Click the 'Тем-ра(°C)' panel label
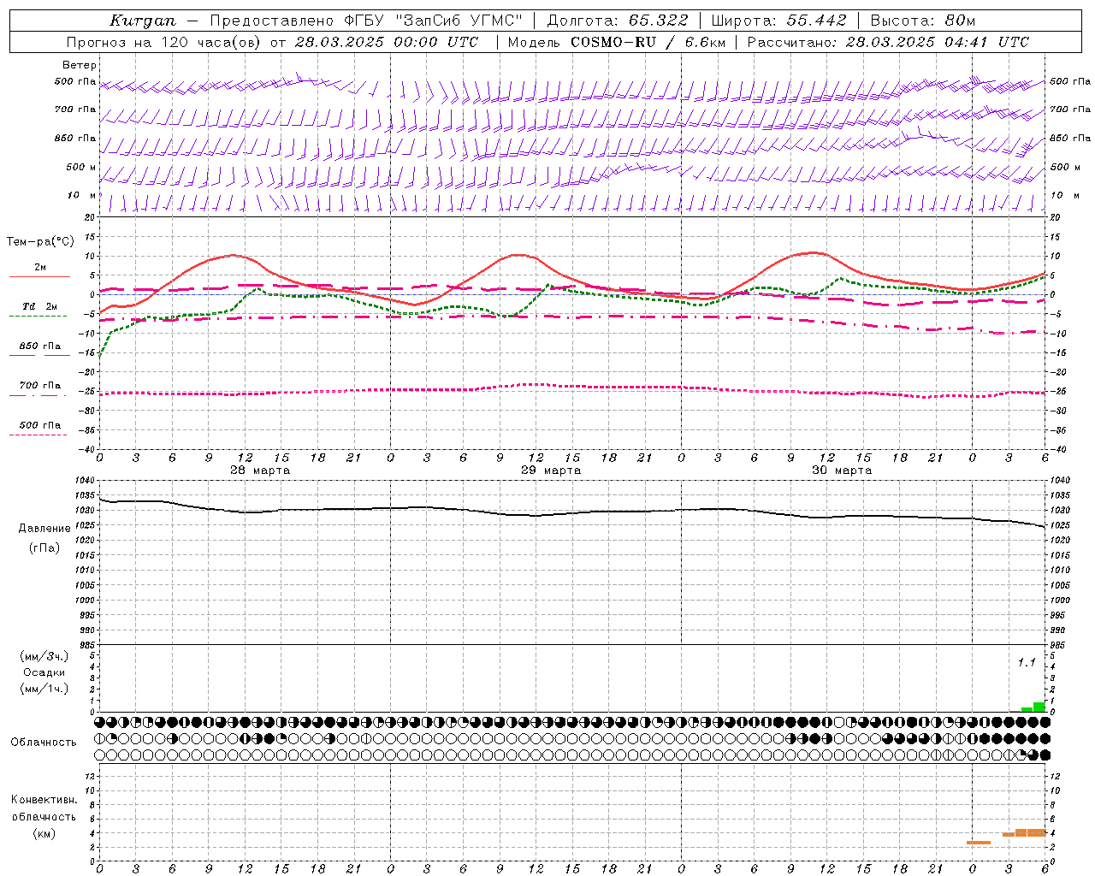The width and height of the screenshot is (1095, 876). coord(40,242)
